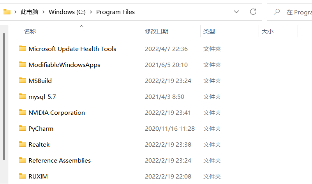Click date 2021/6/5 20:10
This screenshot has width=312, height=184.
coord(166,65)
